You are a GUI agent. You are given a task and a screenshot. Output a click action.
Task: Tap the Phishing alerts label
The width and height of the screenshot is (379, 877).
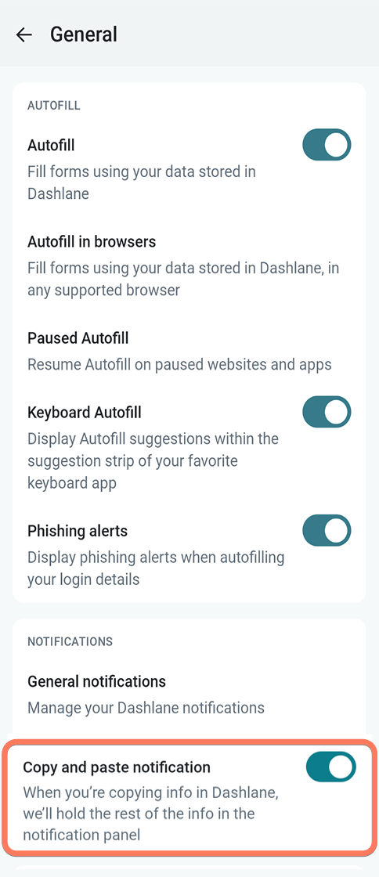78,531
